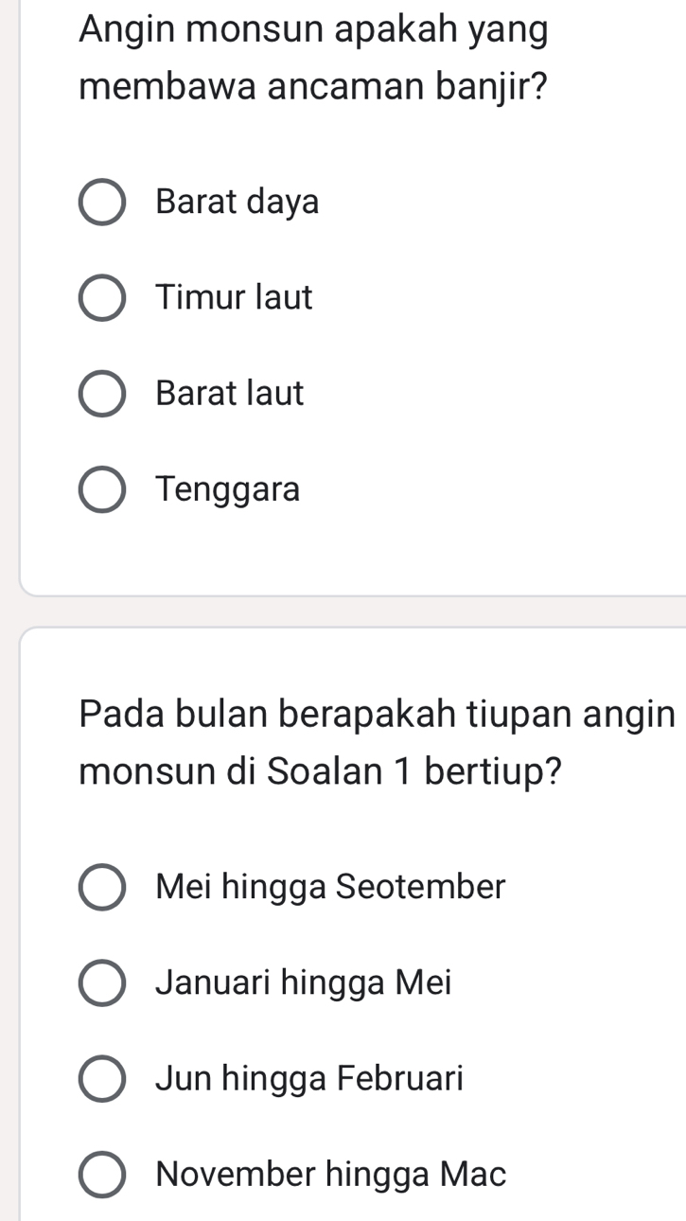The width and height of the screenshot is (686, 1221).
Task: Select the Tenggara radio button
Action: coord(101,489)
